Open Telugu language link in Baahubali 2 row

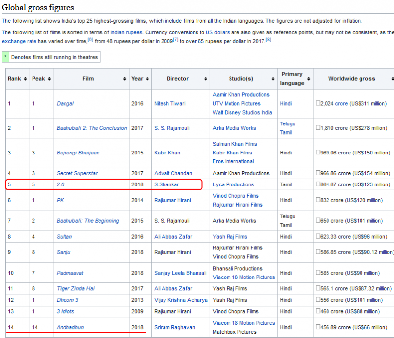pyautogui.click(x=288, y=123)
